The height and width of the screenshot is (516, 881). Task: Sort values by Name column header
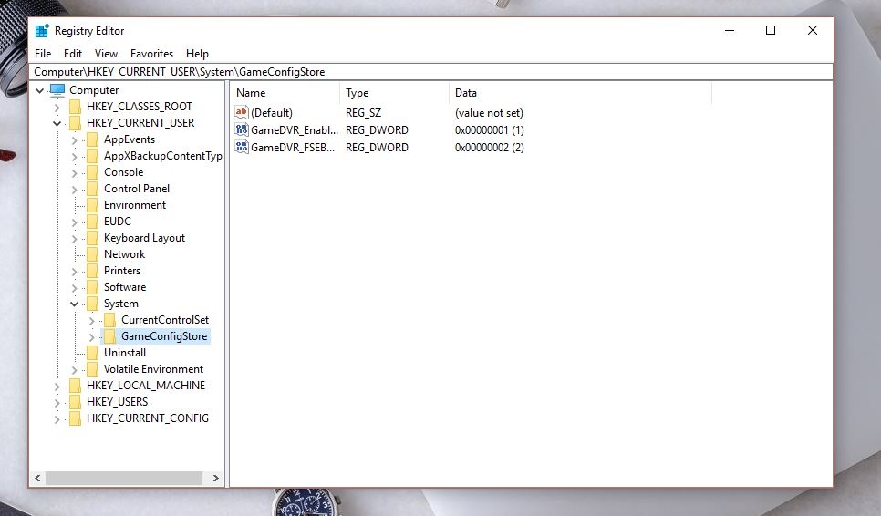click(285, 93)
